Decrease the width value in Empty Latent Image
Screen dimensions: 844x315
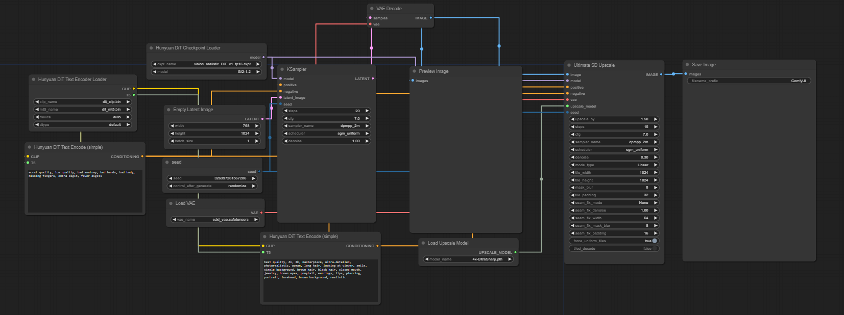173,126
